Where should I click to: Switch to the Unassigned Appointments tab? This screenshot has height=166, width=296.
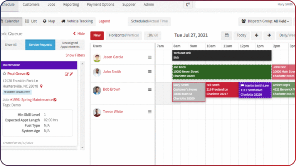[70, 45]
